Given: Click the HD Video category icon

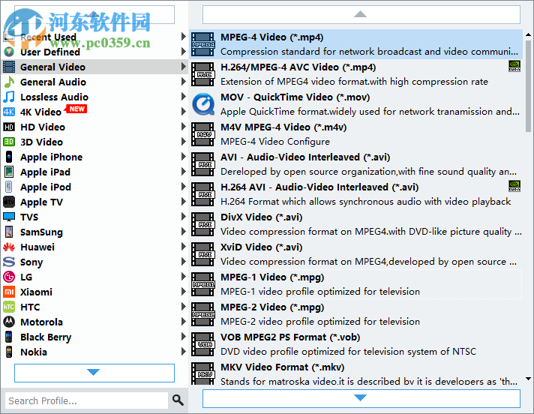Looking at the screenshot, I should 9,127.
